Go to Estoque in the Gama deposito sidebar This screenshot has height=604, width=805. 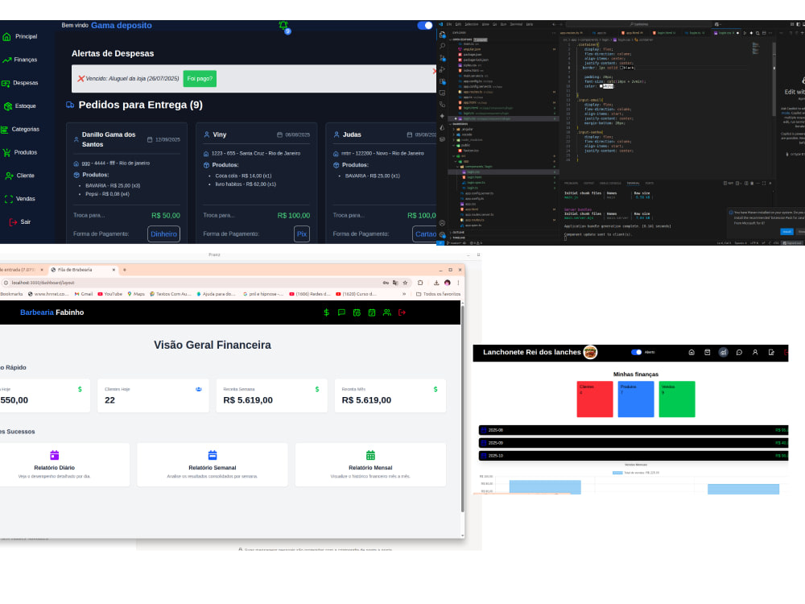(x=21, y=105)
